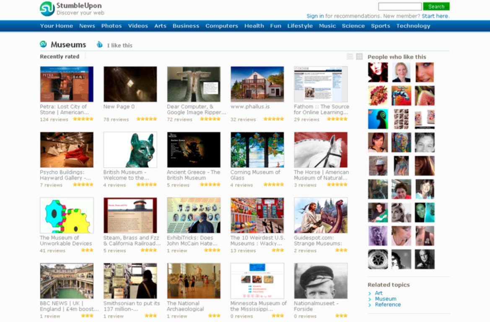
Task: Click the blonde woman in suit avatar
Action: pos(401,72)
